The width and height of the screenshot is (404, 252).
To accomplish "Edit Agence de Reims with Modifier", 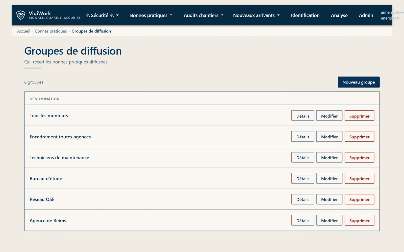I will point(329,220).
